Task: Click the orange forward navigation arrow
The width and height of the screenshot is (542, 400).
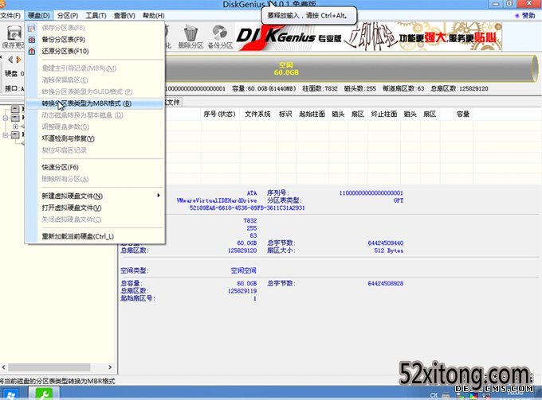Action: click(18, 60)
